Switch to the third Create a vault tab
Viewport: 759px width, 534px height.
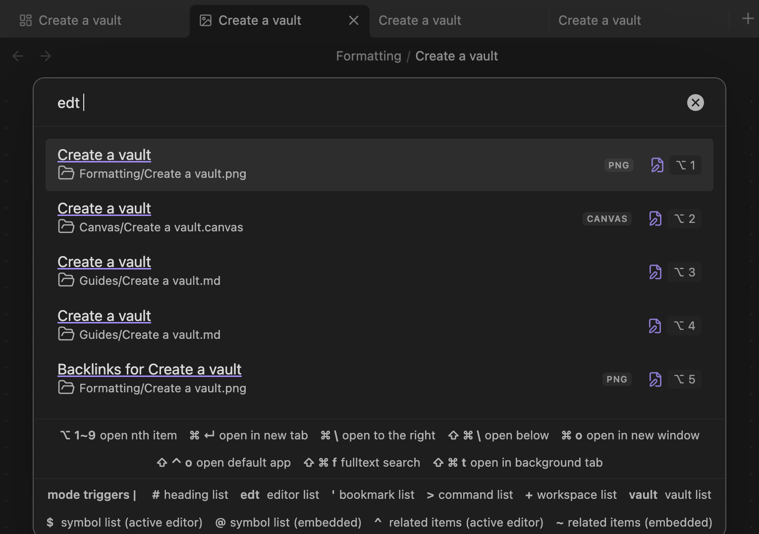tap(419, 20)
